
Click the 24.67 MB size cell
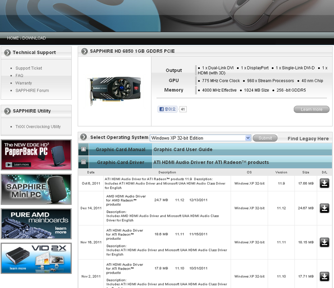[306, 208]
